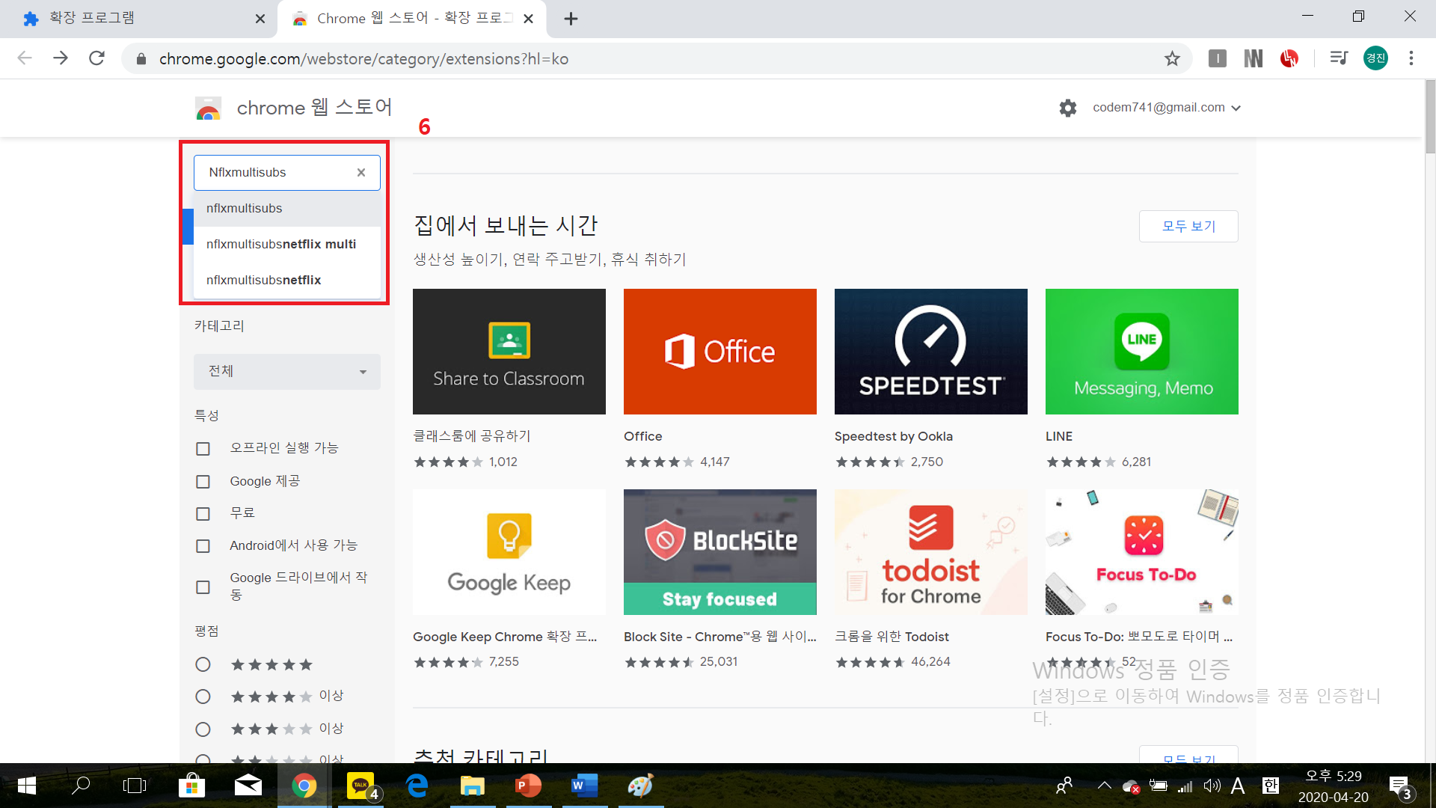The image size is (1436, 808).
Task: Click the Web Store settings gear icon
Action: [1067, 108]
